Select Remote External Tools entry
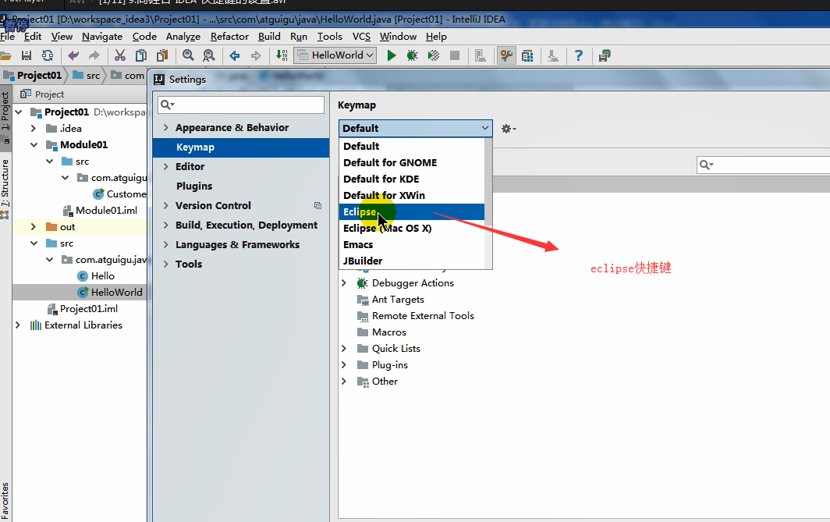This screenshot has height=522, width=830. pos(423,316)
